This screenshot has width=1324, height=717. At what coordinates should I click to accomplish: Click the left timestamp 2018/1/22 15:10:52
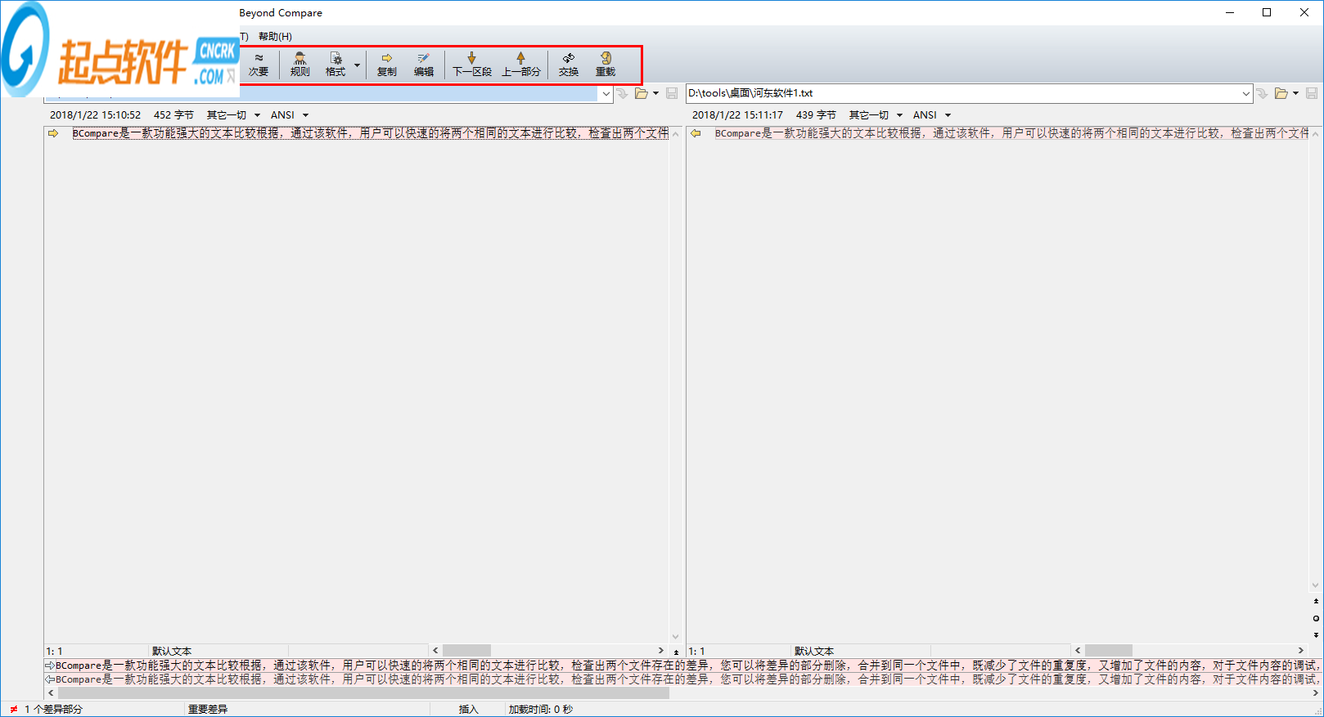95,115
